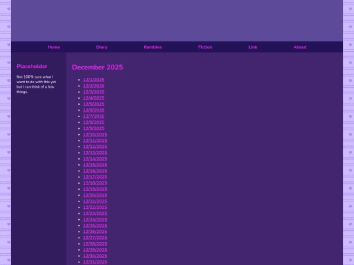354x265 pixels.
Task: Open diary entry 12/7/2025
Action: click(x=94, y=116)
